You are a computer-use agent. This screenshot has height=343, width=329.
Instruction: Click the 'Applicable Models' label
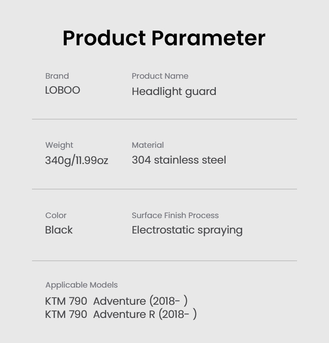[82, 285]
